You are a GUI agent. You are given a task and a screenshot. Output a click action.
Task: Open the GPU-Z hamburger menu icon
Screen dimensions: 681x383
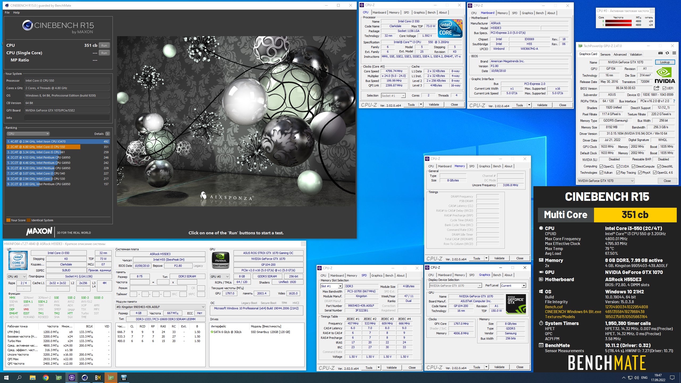[674, 53]
